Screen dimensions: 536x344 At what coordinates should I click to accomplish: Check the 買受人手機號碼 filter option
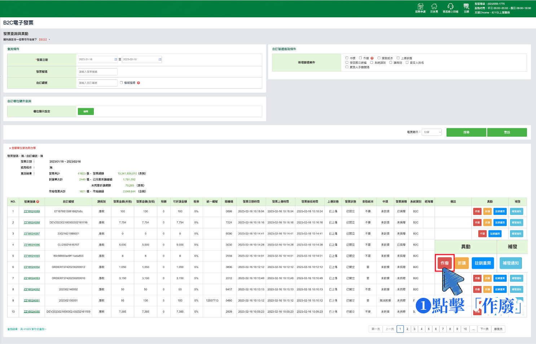[x=347, y=67]
